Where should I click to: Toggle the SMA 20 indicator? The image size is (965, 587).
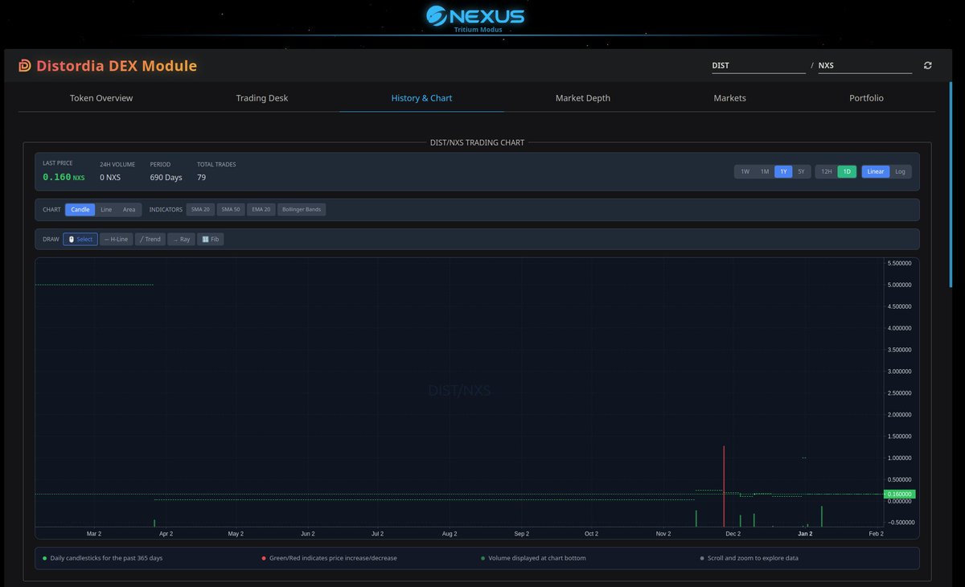(200, 209)
